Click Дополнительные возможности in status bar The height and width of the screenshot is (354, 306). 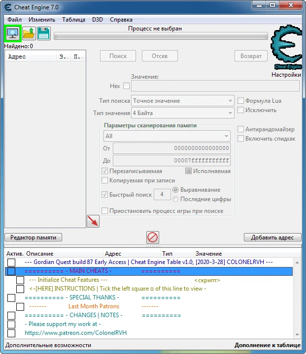(x=48, y=345)
